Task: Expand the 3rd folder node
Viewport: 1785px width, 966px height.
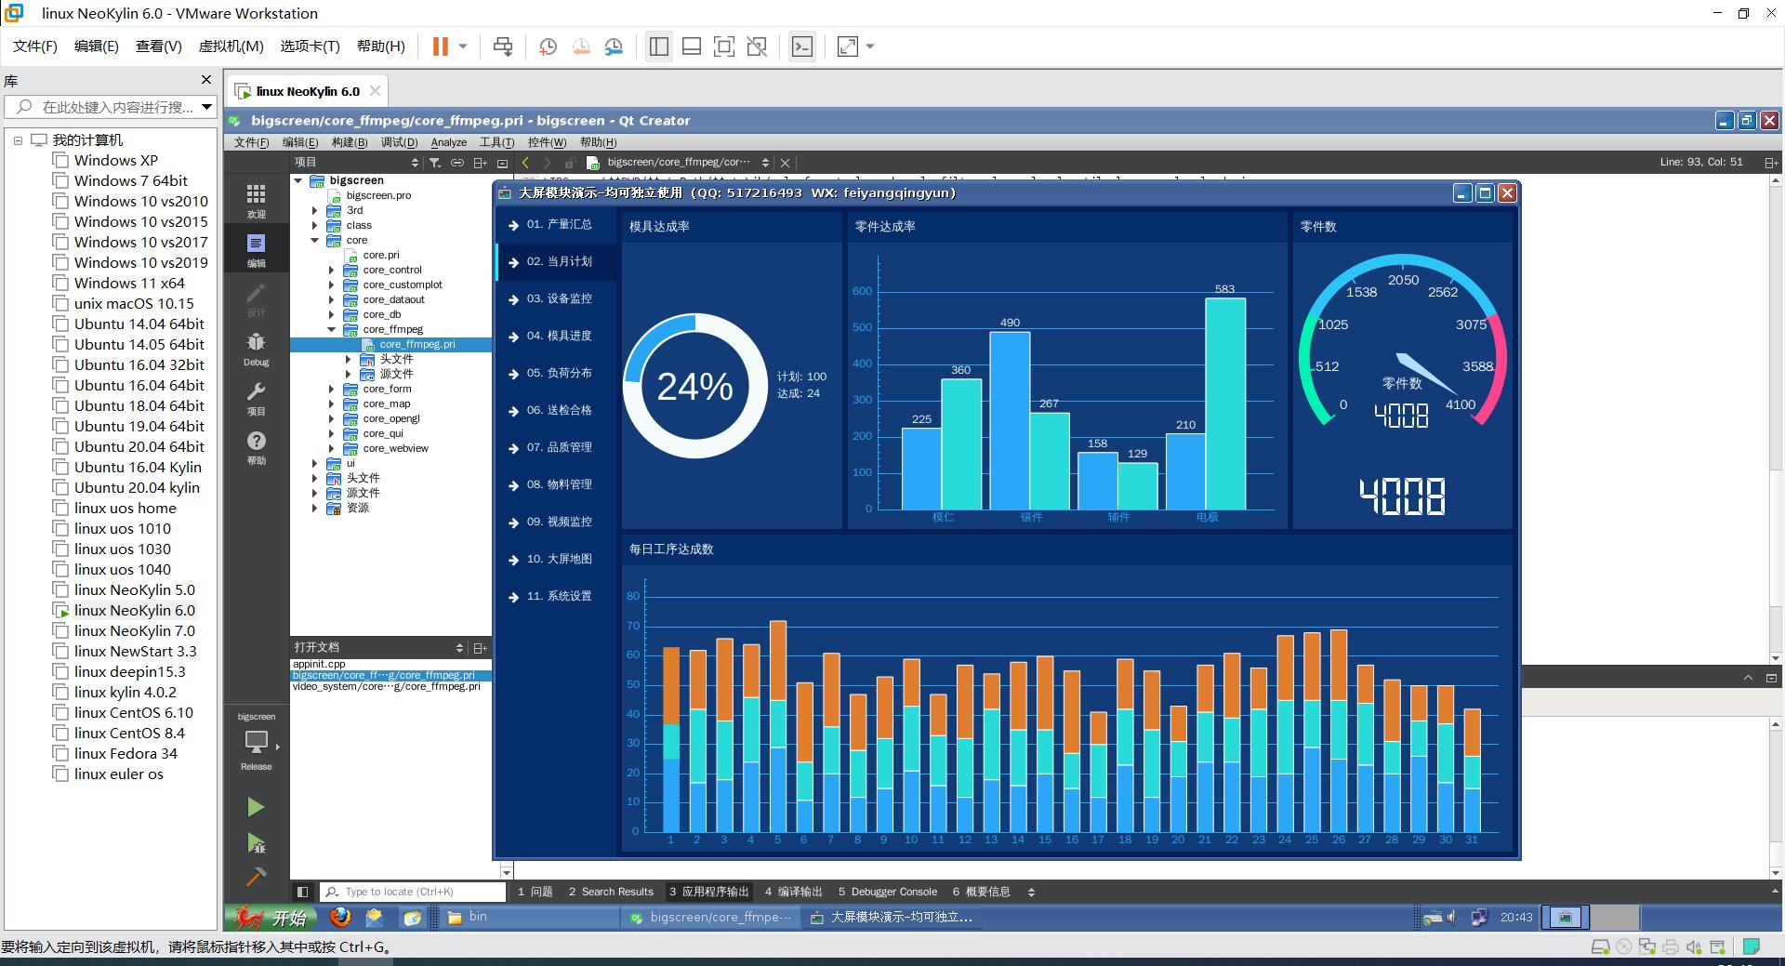Action: tap(315, 211)
